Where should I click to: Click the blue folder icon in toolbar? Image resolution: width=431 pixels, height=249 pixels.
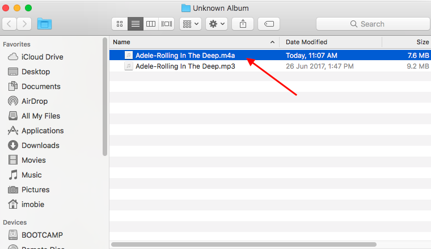pyautogui.click(x=44, y=24)
